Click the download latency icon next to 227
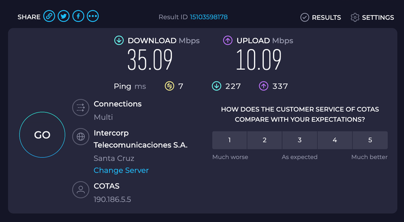404x222 pixels. [216, 86]
